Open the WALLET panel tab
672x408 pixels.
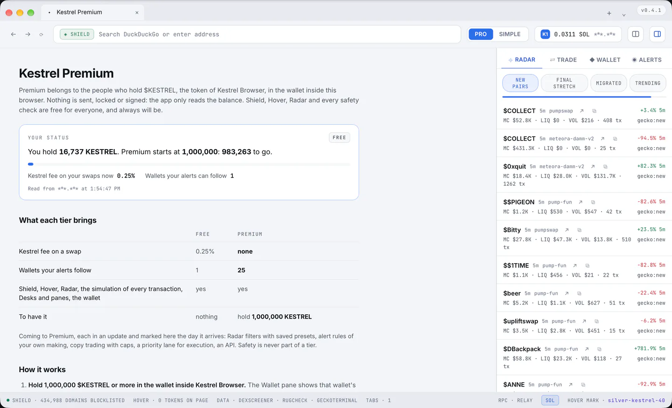click(x=605, y=60)
